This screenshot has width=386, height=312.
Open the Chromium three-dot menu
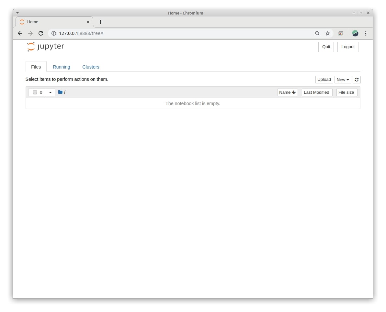pos(366,33)
